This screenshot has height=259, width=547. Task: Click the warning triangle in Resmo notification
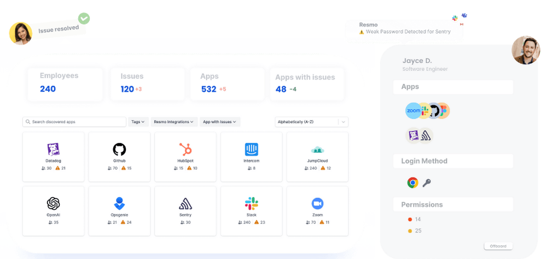362,32
